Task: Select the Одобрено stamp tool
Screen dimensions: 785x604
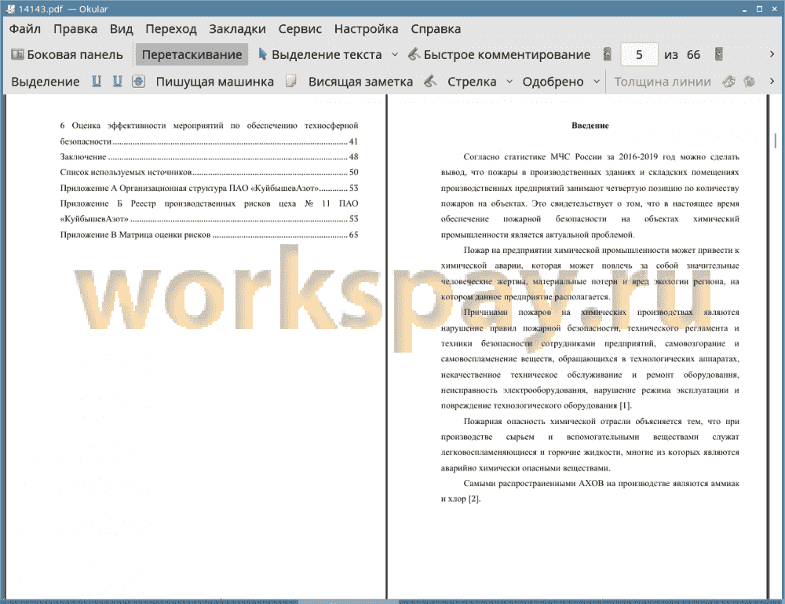Action: point(553,81)
